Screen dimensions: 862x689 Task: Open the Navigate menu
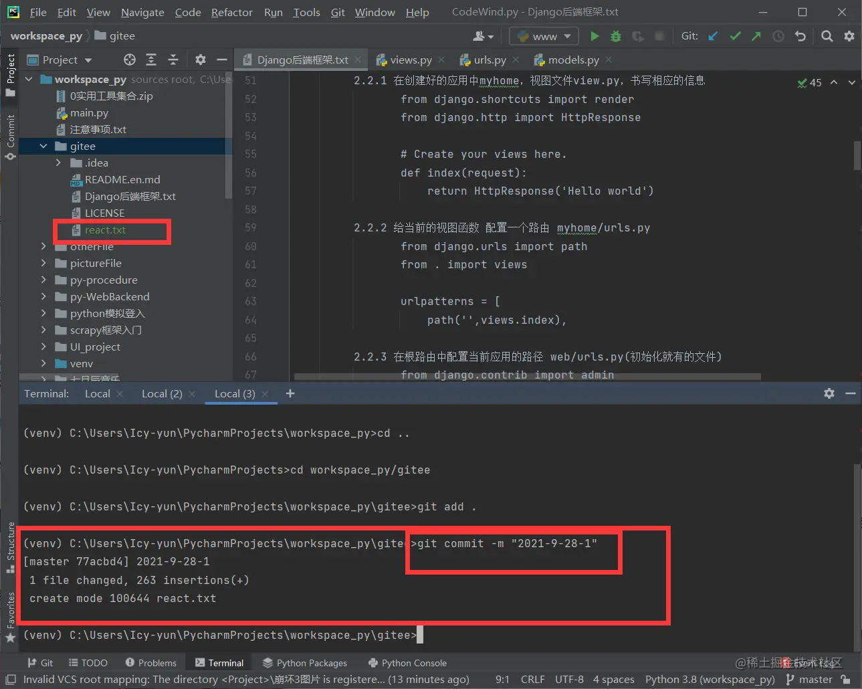[142, 12]
